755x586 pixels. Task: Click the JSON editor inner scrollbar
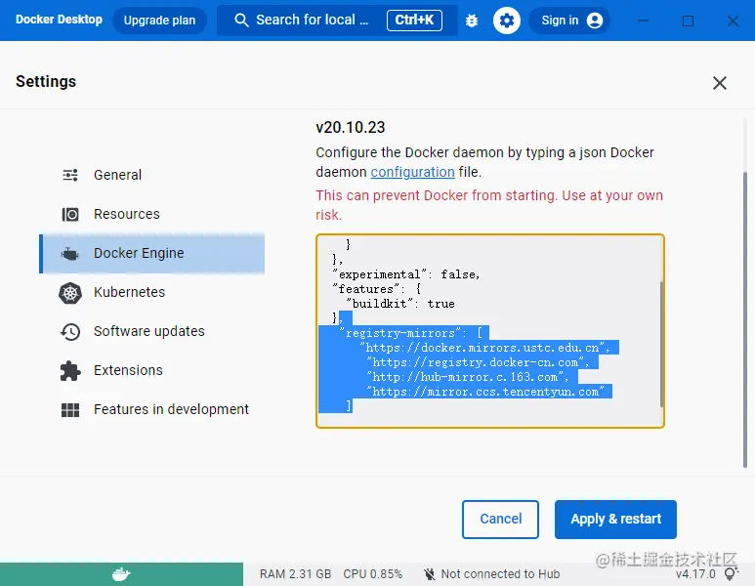point(662,345)
